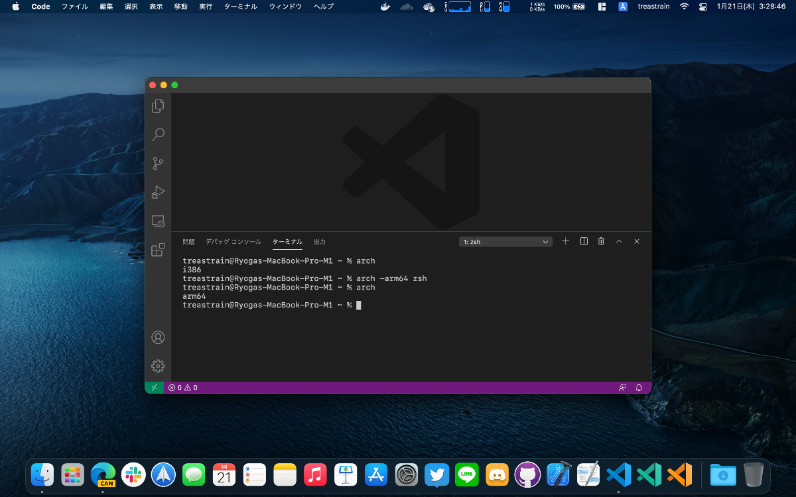796x497 pixels.
Task: Open the Source Control view
Action: pos(158,163)
